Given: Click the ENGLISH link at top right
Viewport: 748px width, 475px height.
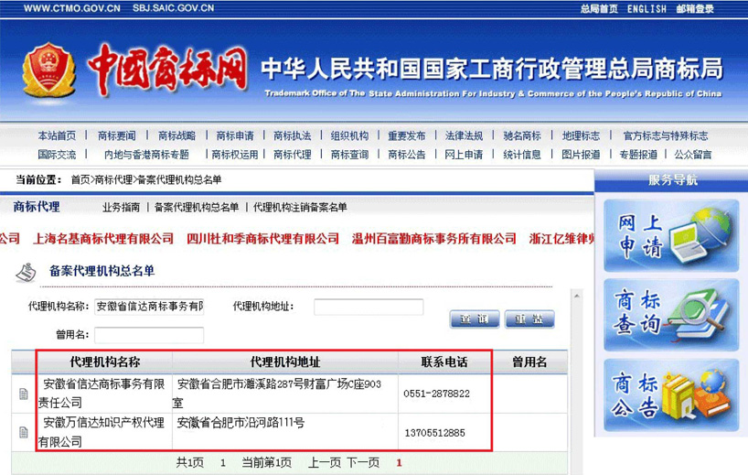Looking at the screenshot, I should coord(646,9).
